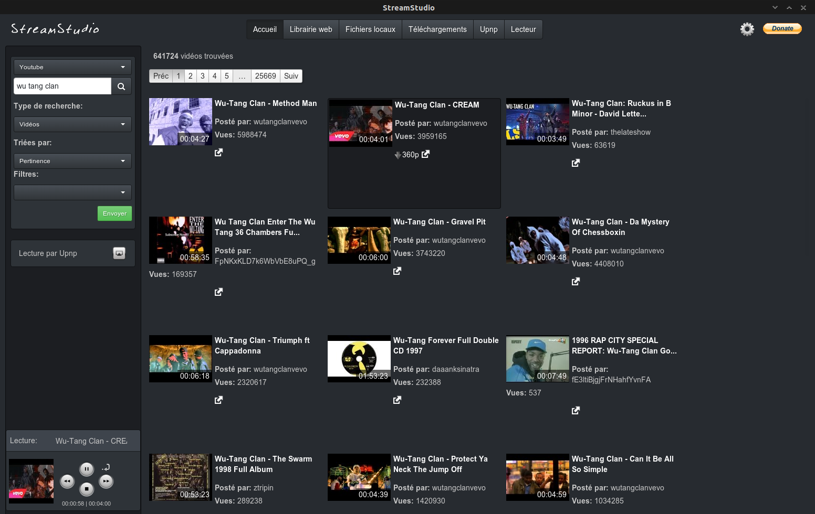Go to previous page with Préc

click(161, 76)
